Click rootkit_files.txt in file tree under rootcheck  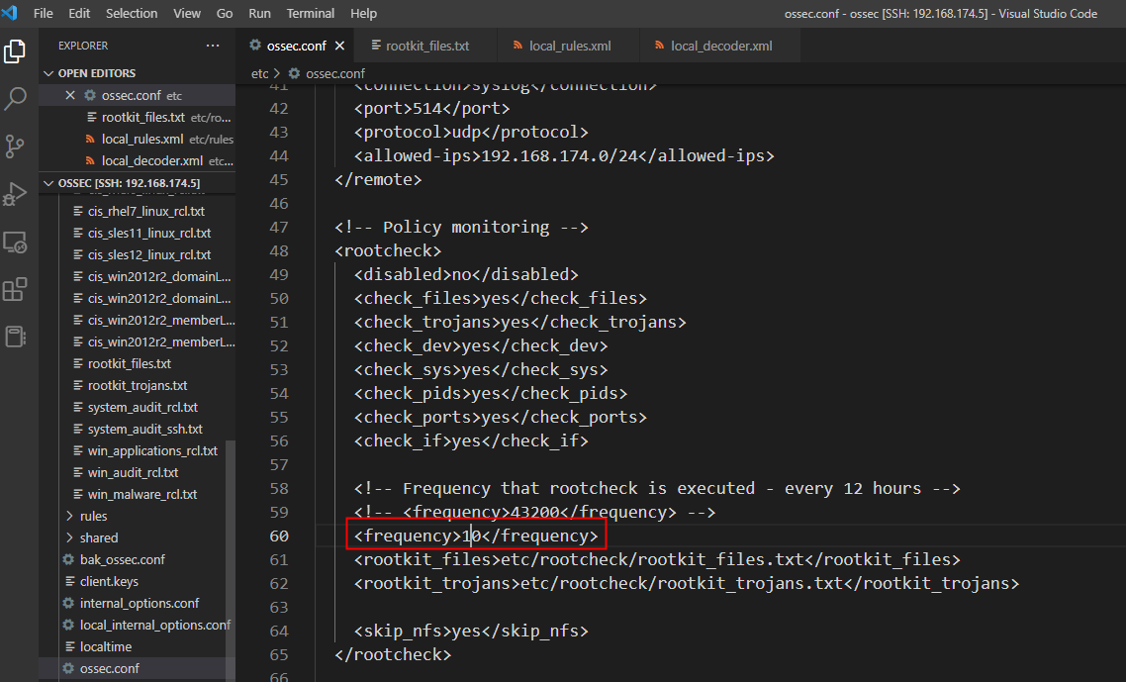(x=130, y=363)
